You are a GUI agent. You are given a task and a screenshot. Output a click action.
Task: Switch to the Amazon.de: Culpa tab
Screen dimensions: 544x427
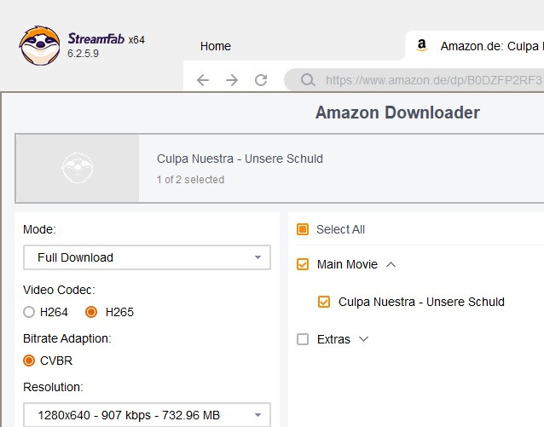pyautogui.click(x=474, y=46)
